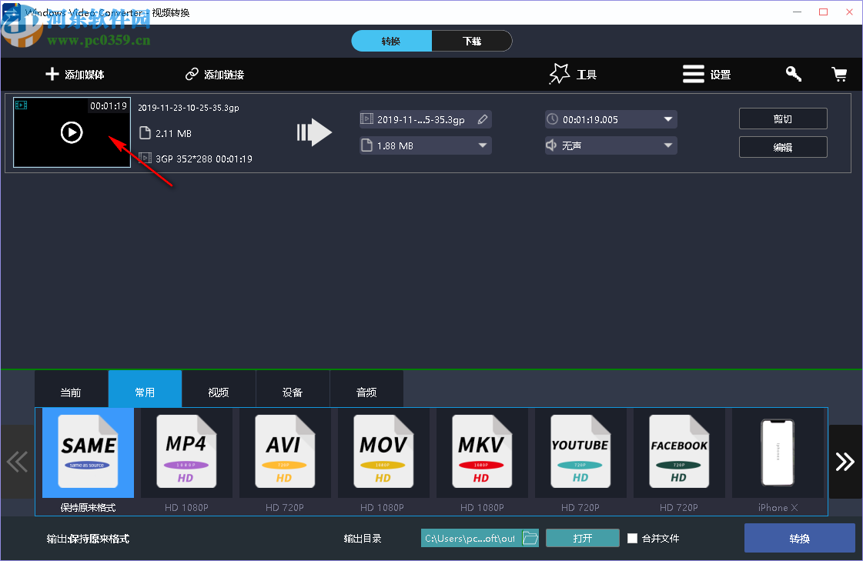This screenshot has width=863, height=561.
Task: Open the 音频 format category tab
Action: pos(366,392)
